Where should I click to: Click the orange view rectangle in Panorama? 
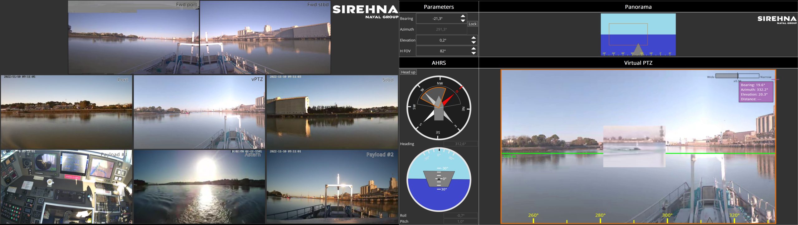tap(628, 34)
